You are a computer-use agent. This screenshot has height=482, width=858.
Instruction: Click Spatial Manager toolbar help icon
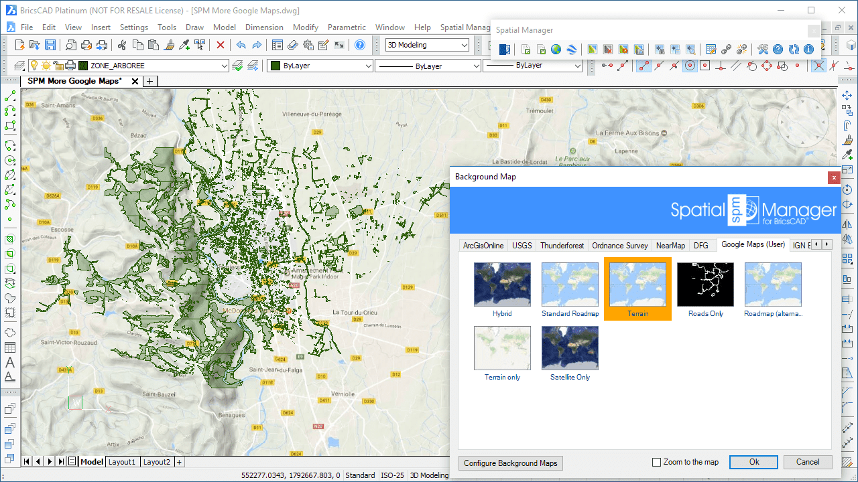click(x=778, y=50)
